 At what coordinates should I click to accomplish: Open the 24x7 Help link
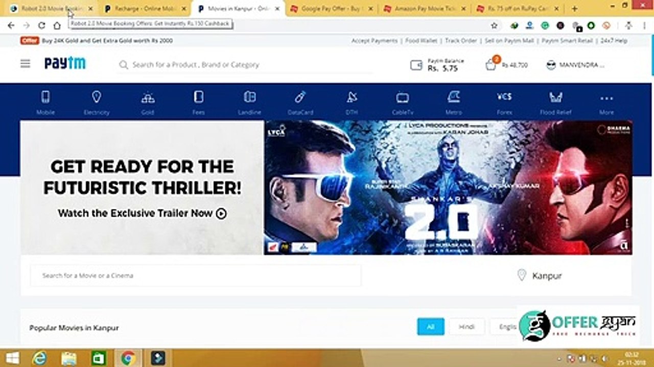pos(614,41)
